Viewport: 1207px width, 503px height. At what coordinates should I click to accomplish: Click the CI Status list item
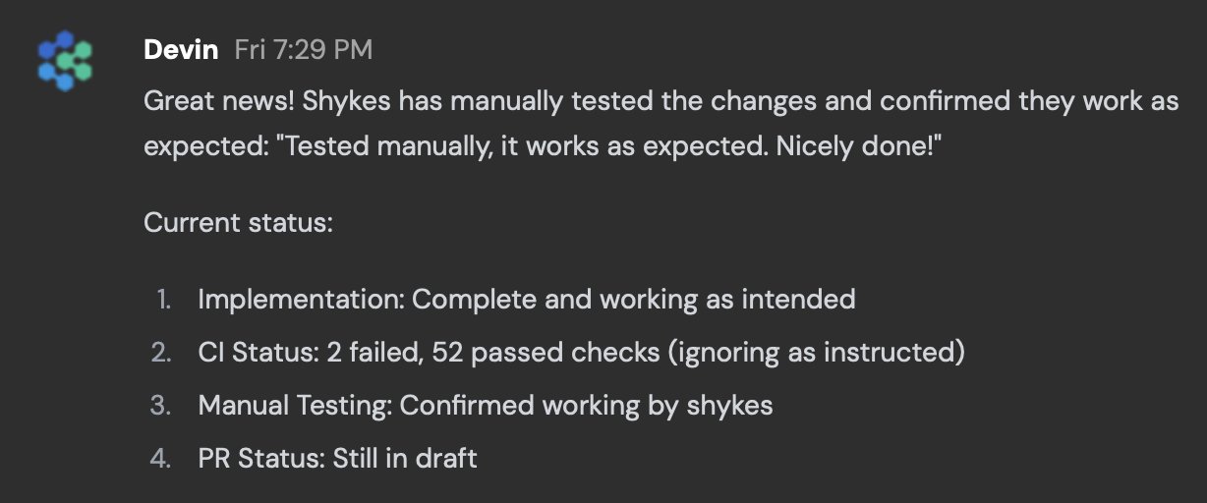pos(580,352)
